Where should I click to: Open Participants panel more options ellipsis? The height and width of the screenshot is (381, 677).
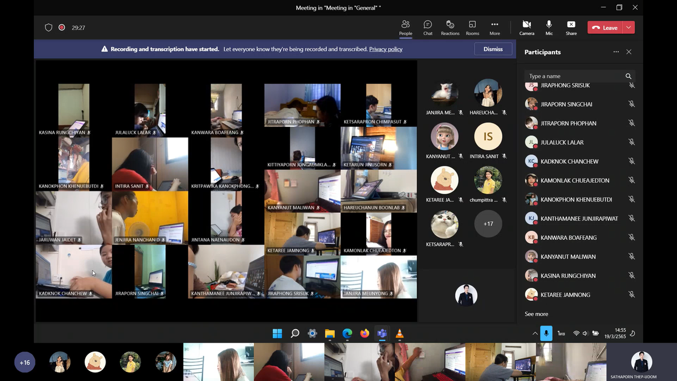[x=616, y=52]
